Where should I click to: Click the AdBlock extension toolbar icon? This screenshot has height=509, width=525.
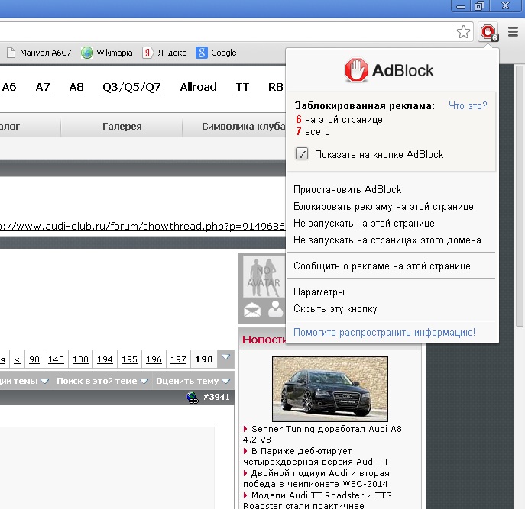click(x=488, y=33)
